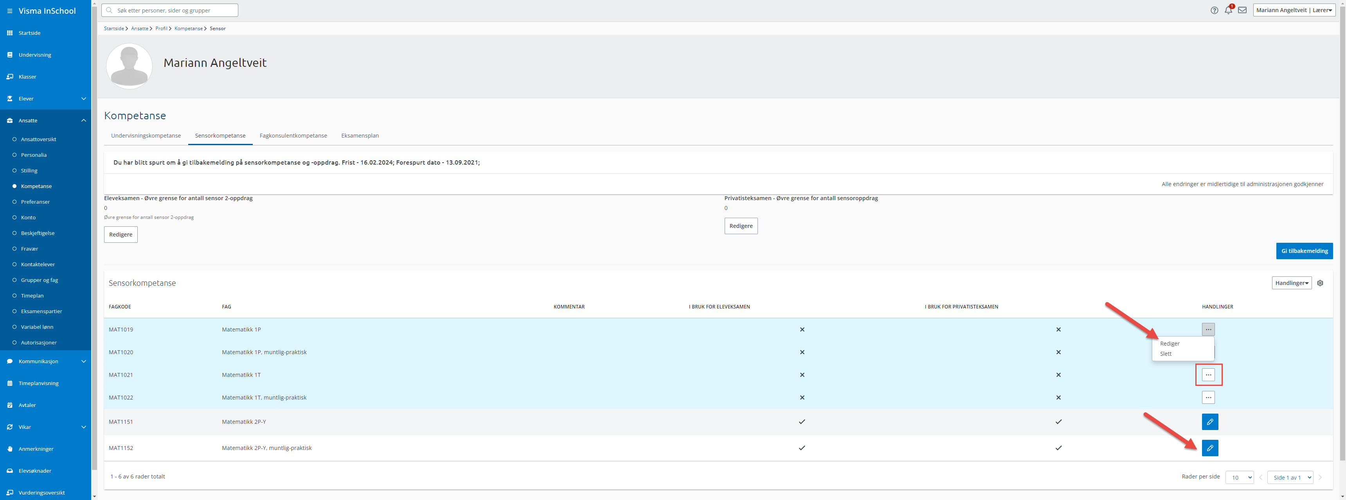Click the Vikar swap icon
This screenshot has height=500, width=1346.
[x=9, y=427]
